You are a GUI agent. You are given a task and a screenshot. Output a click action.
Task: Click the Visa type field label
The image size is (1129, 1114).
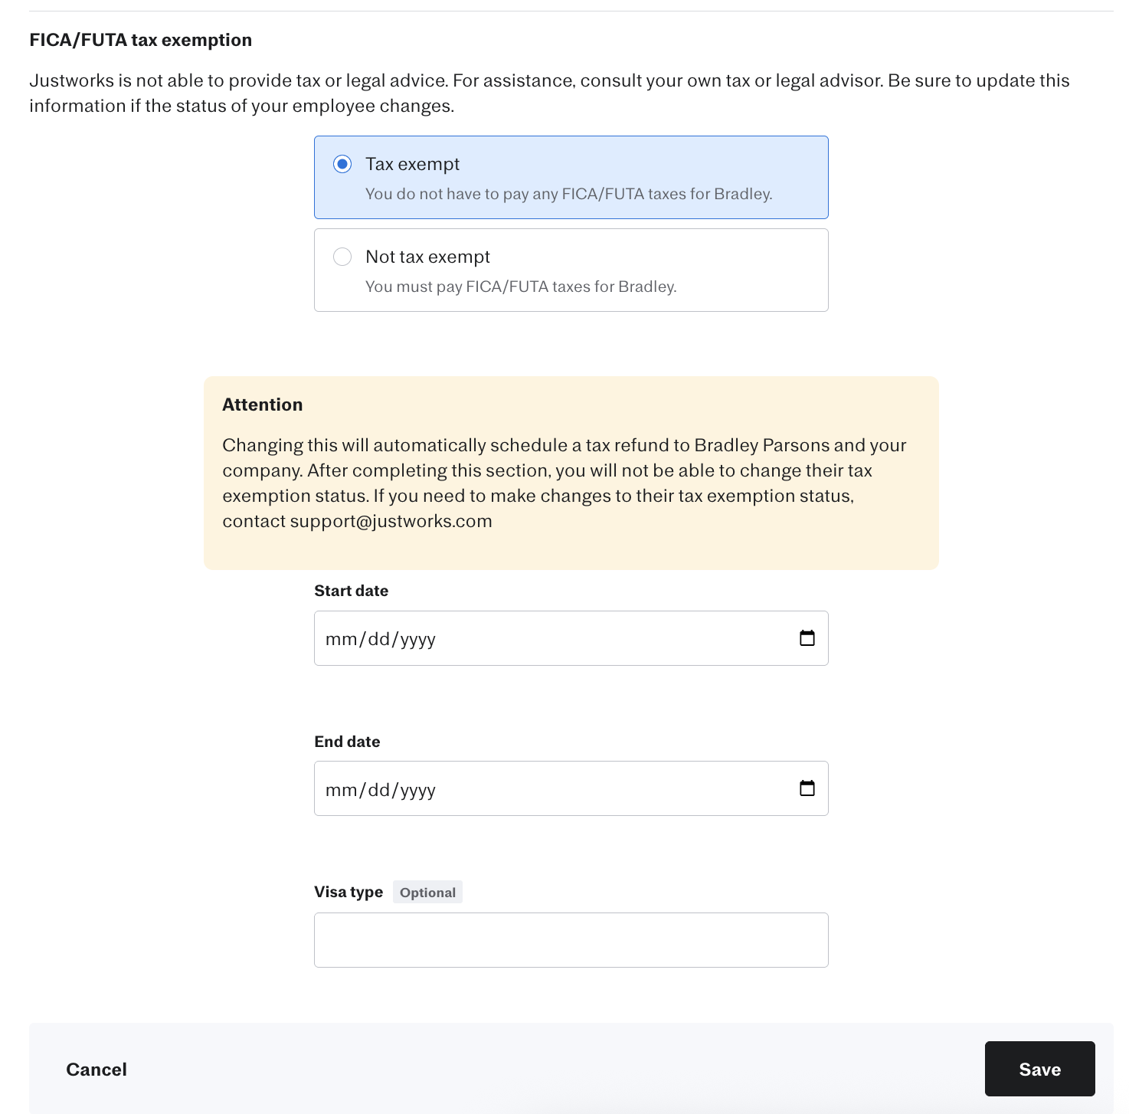pyautogui.click(x=349, y=892)
